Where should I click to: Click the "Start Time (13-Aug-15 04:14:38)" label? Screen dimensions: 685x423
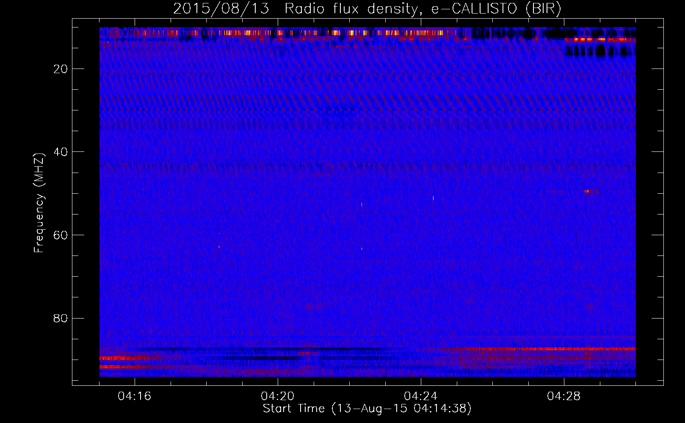367,409
